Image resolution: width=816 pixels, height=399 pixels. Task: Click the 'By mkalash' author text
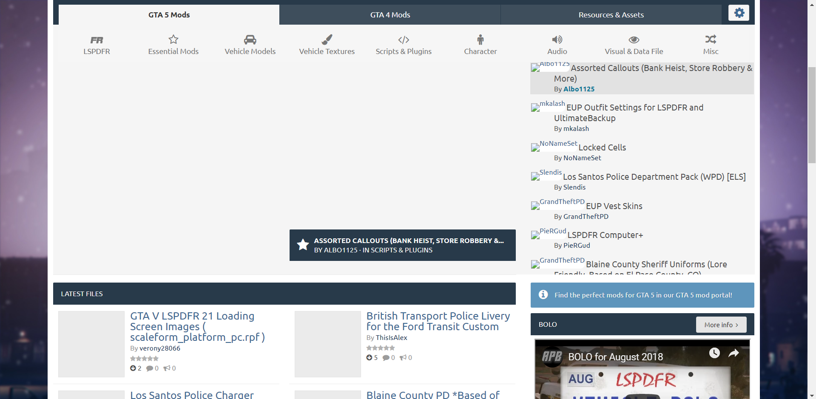[x=571, y=129]
